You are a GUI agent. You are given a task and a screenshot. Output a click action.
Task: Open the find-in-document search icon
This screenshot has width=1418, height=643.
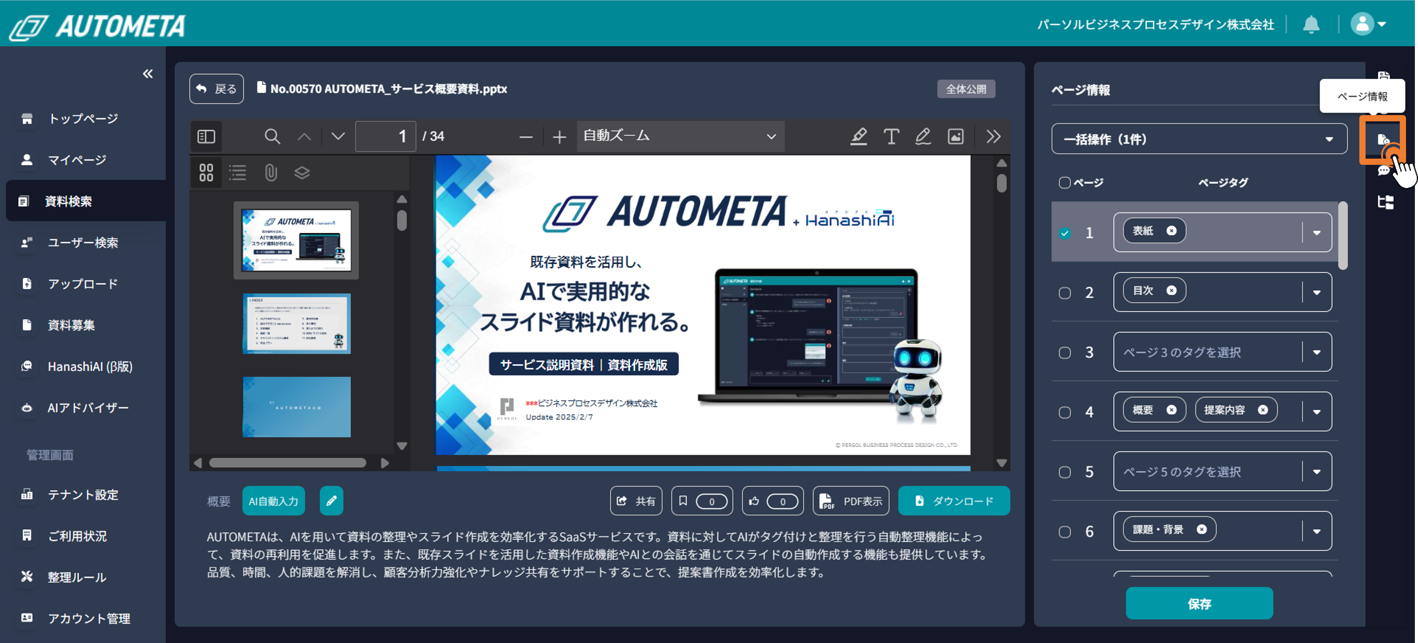272,136
